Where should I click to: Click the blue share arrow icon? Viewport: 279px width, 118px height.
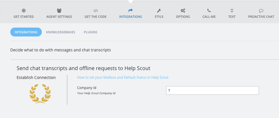130,11
